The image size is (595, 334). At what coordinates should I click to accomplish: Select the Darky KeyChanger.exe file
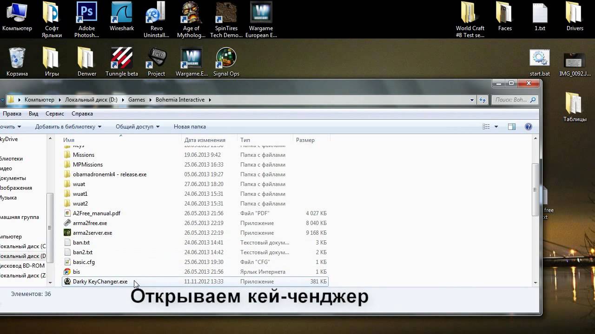coord(195,282)
